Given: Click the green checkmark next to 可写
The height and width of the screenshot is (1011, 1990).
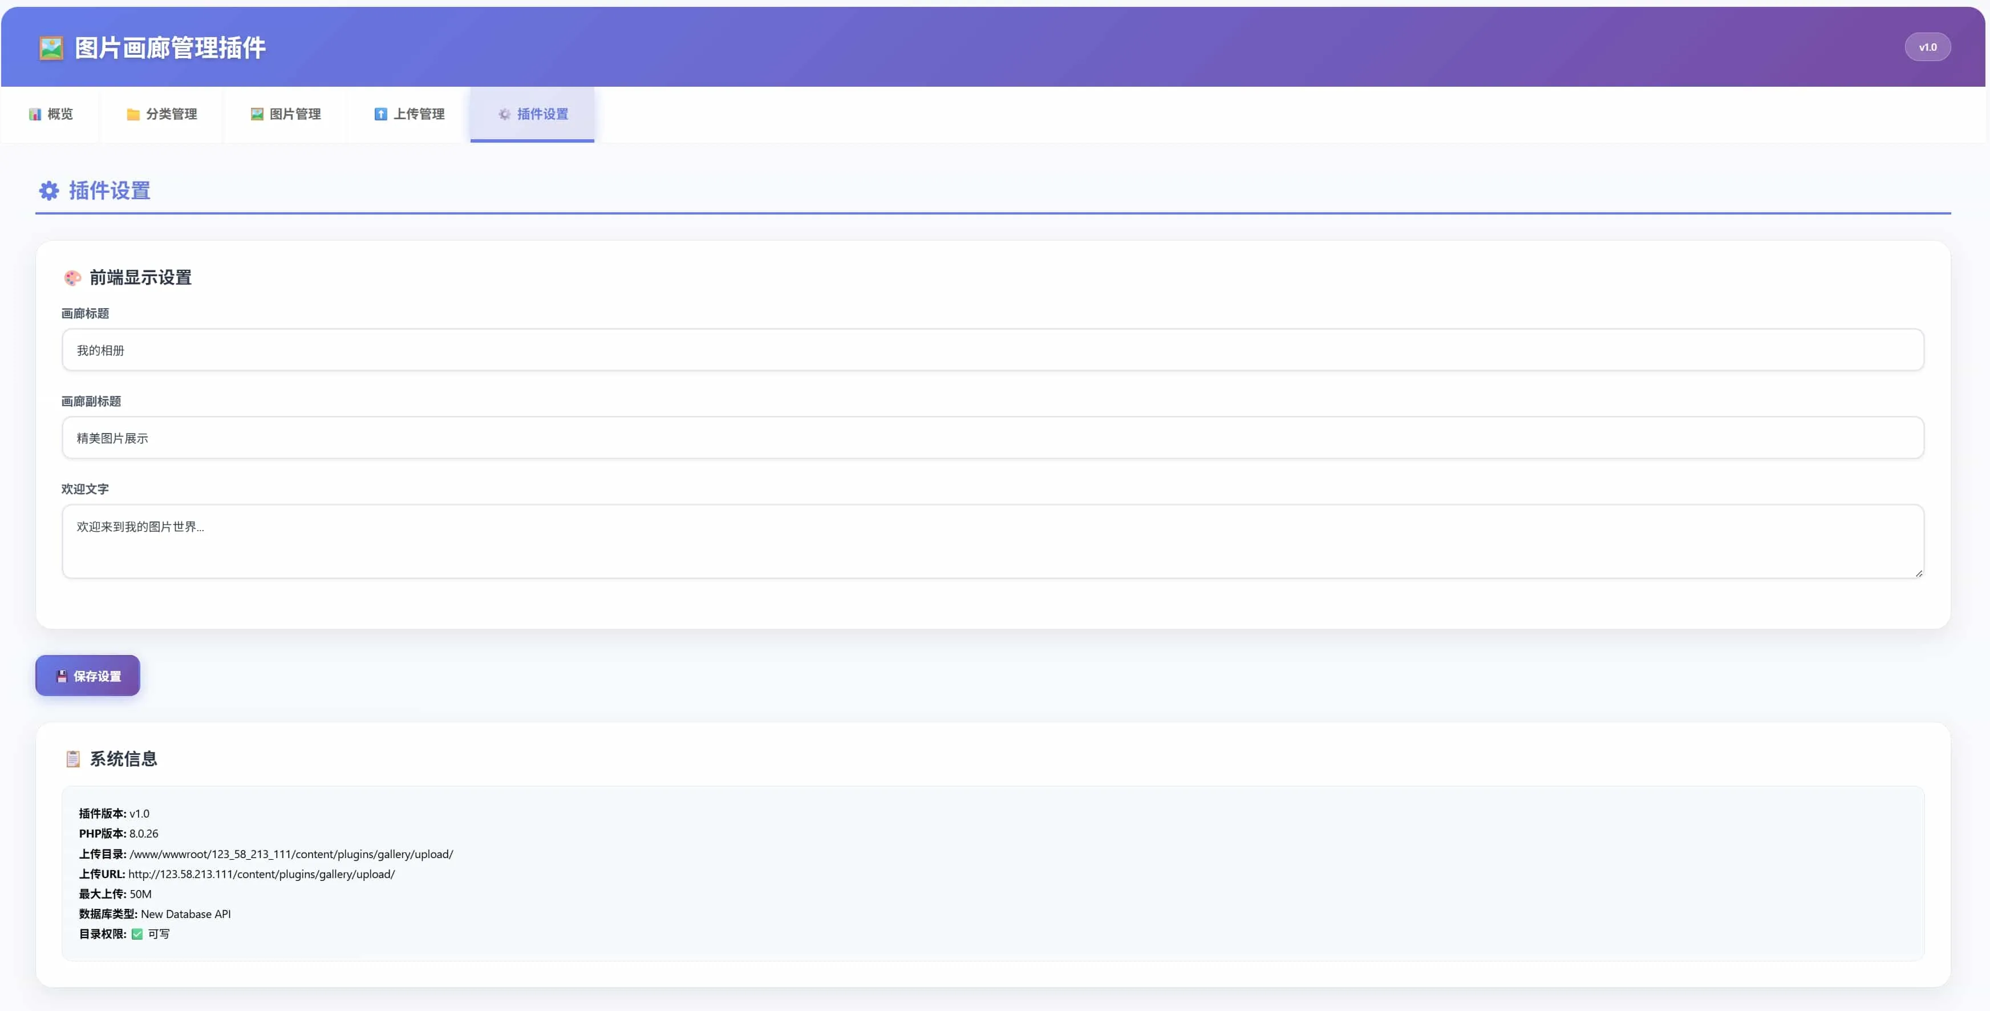Looking at the screenshot, I should 137,934.
